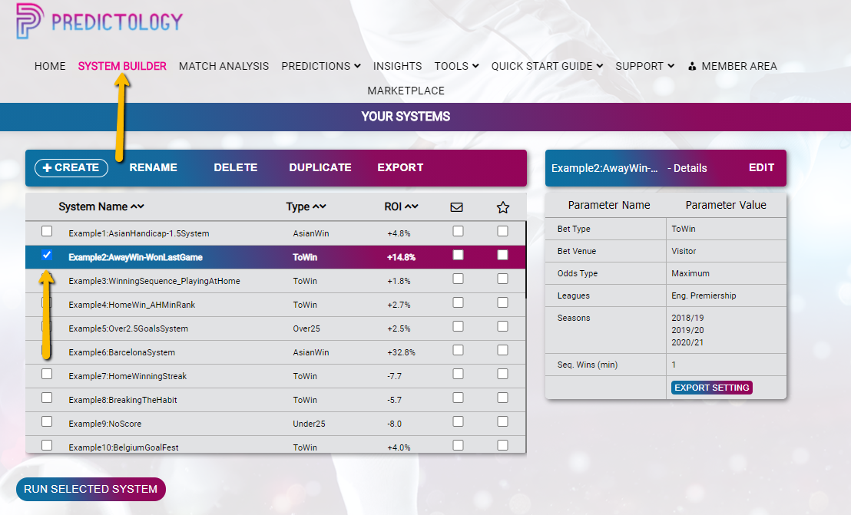Toggle email checkbox for Example3:WinningSequence_PlayingAtHome
The width and height of the screenshot is (851, 515).
click(458, 279)
